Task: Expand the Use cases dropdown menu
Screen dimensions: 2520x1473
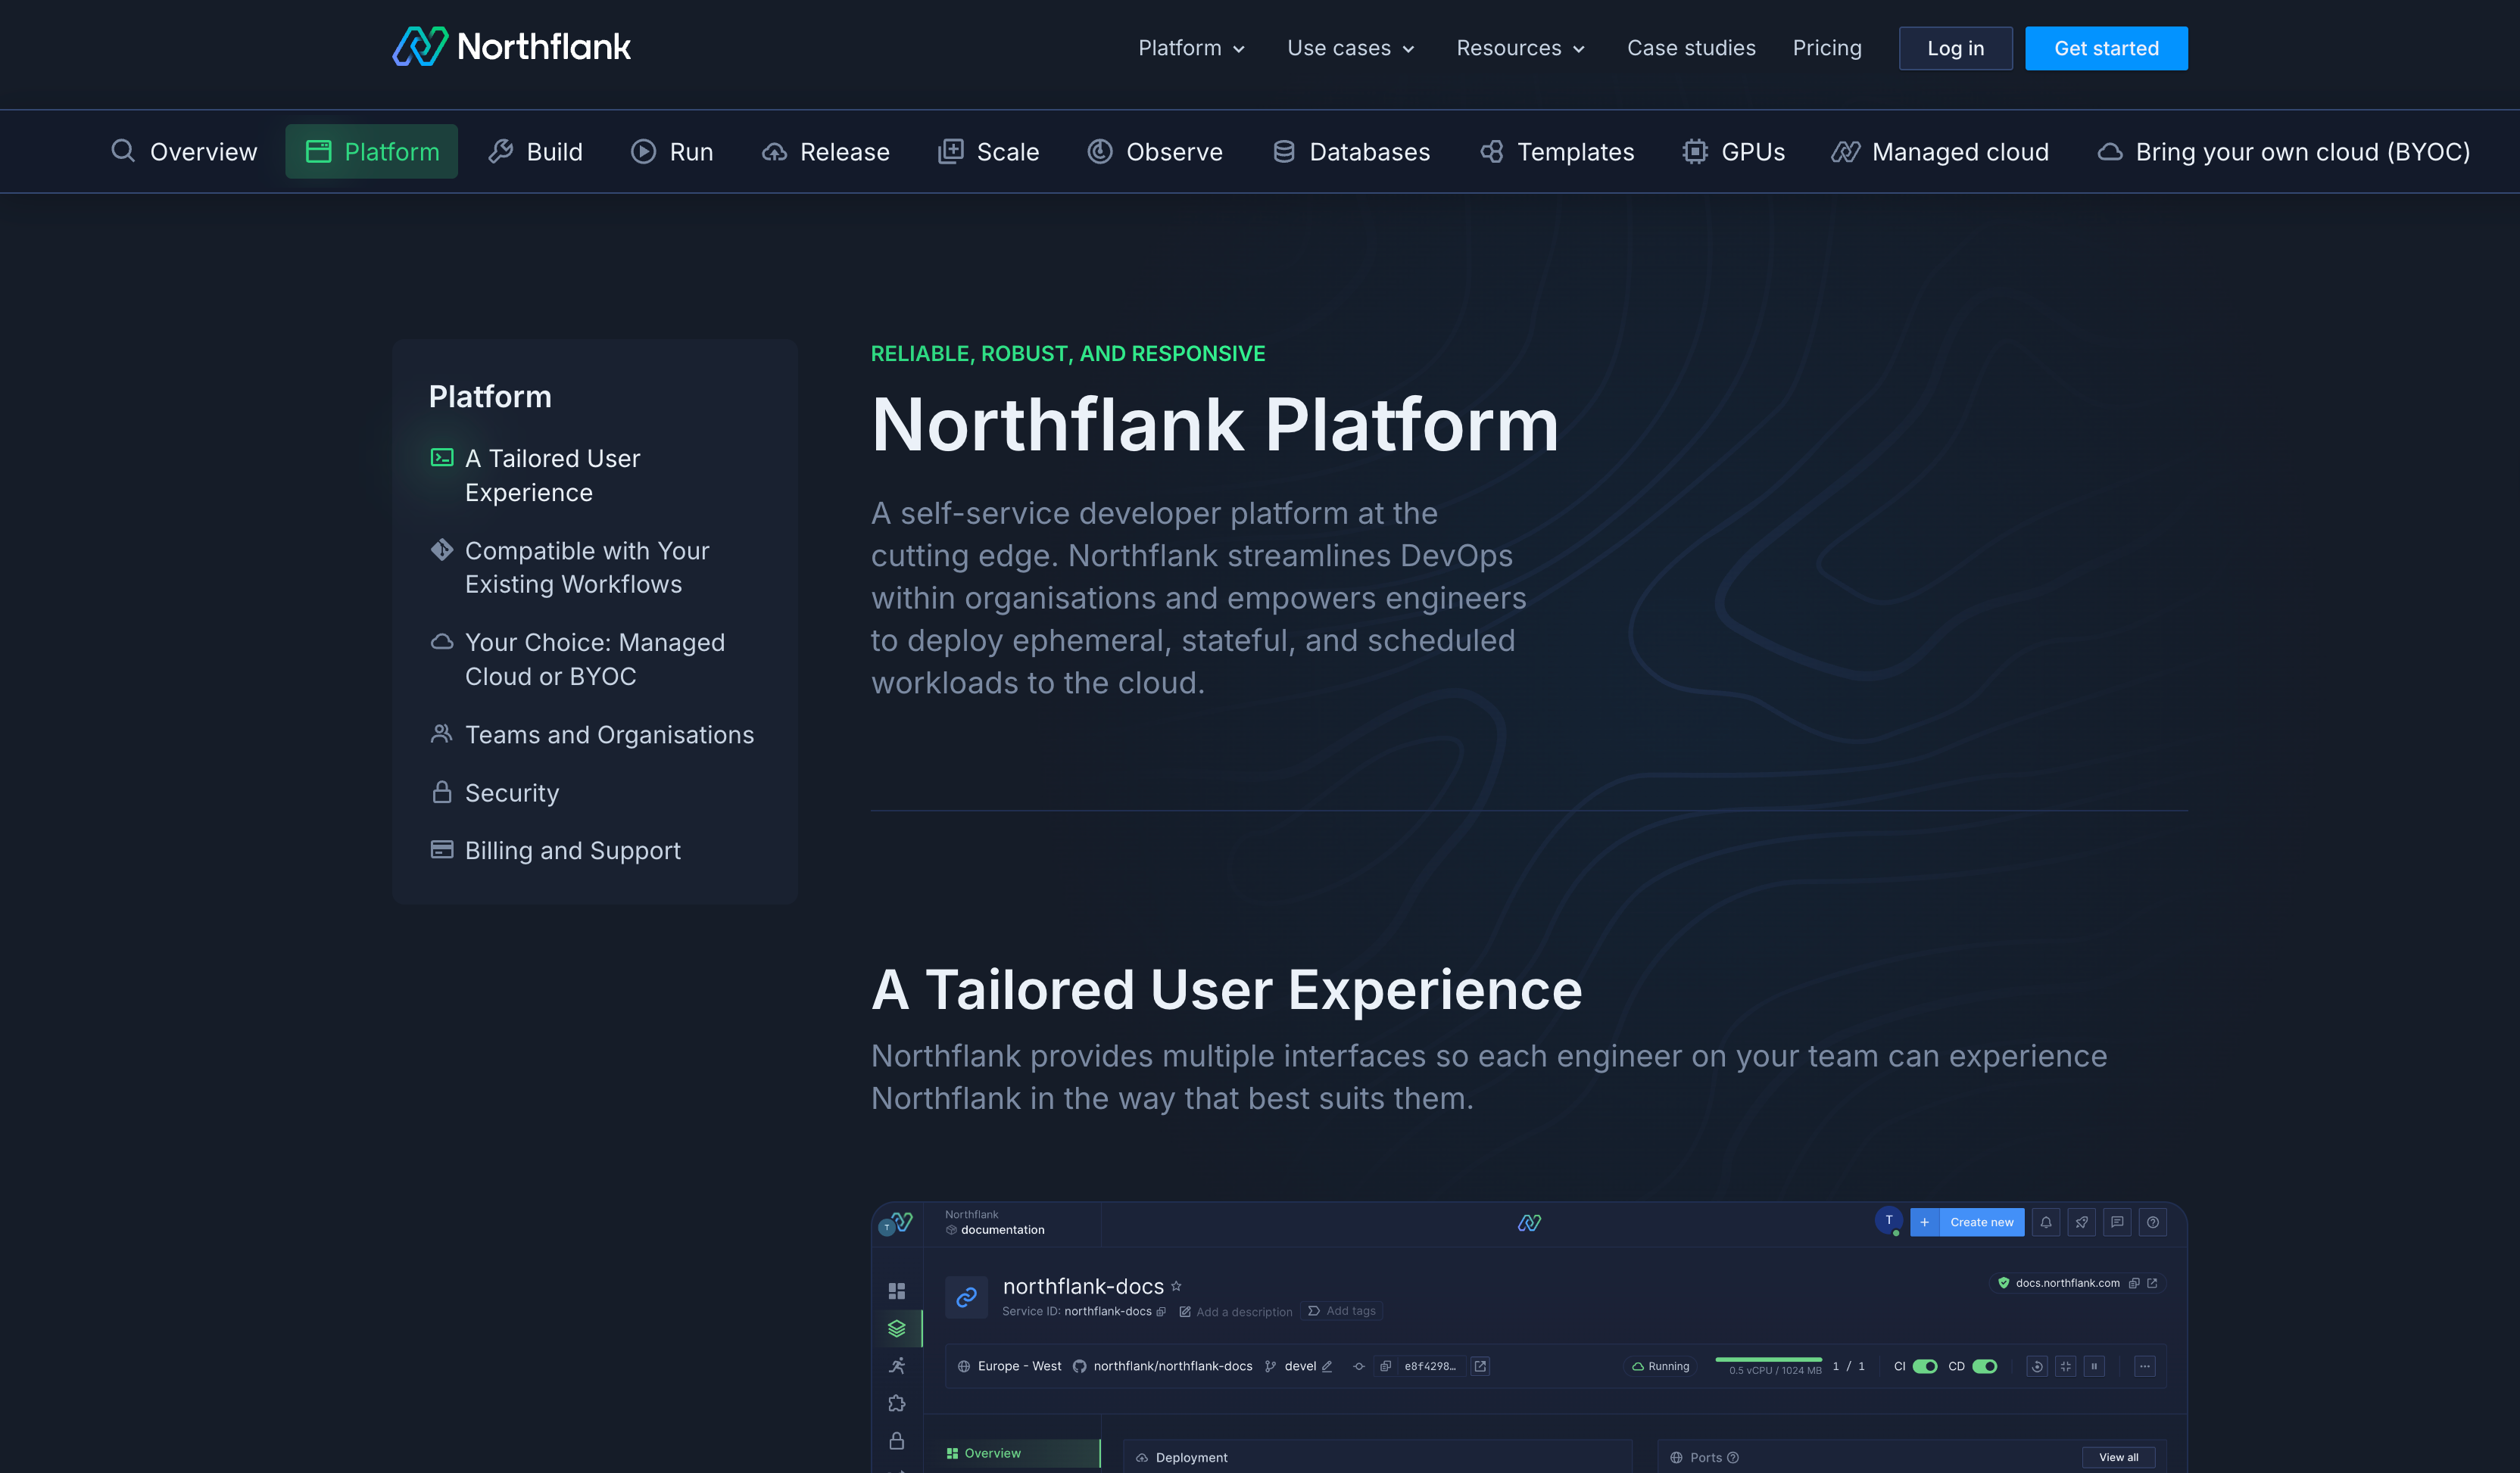Action: (x=1350, y=48)
